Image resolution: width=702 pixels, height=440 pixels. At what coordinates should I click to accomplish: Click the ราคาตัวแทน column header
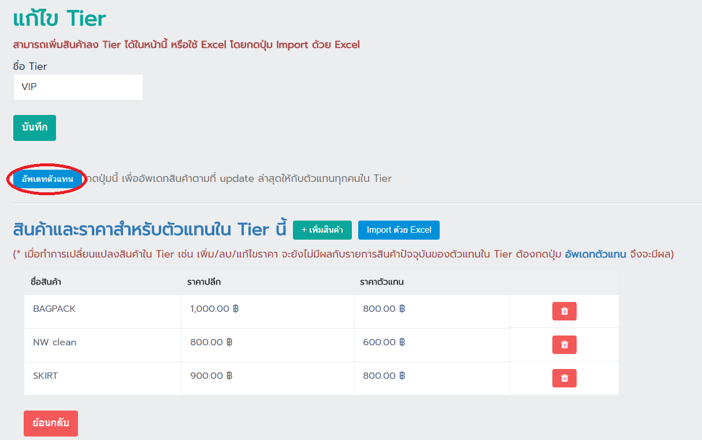tap(381, 282)
